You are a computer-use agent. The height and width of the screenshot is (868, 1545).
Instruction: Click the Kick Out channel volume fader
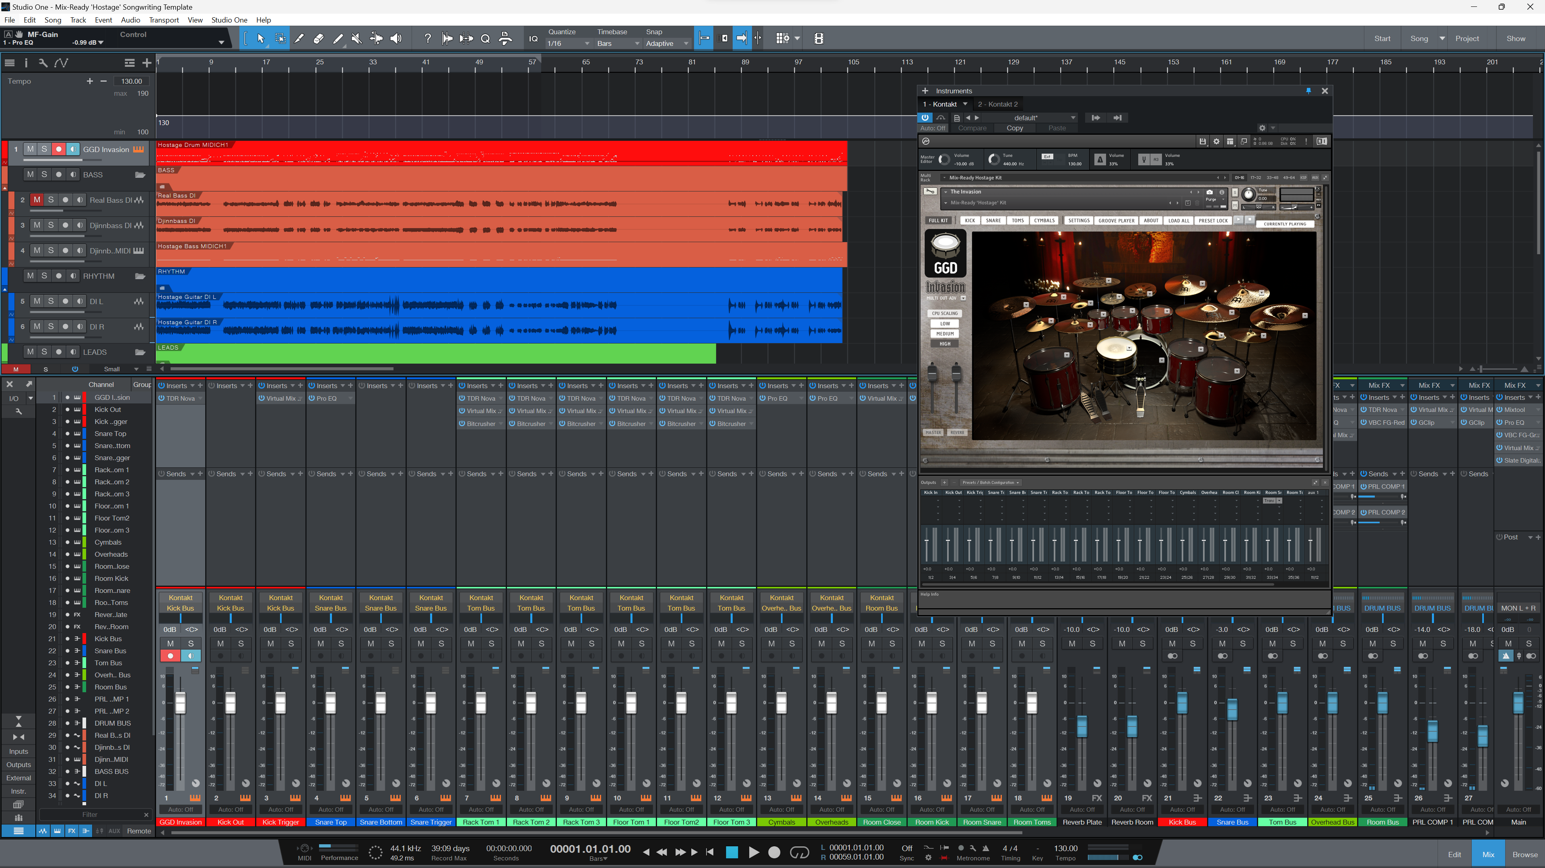click(230, 702)
